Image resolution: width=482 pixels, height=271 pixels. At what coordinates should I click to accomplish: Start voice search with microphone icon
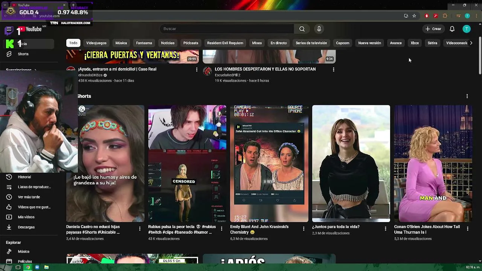(319, 29)
